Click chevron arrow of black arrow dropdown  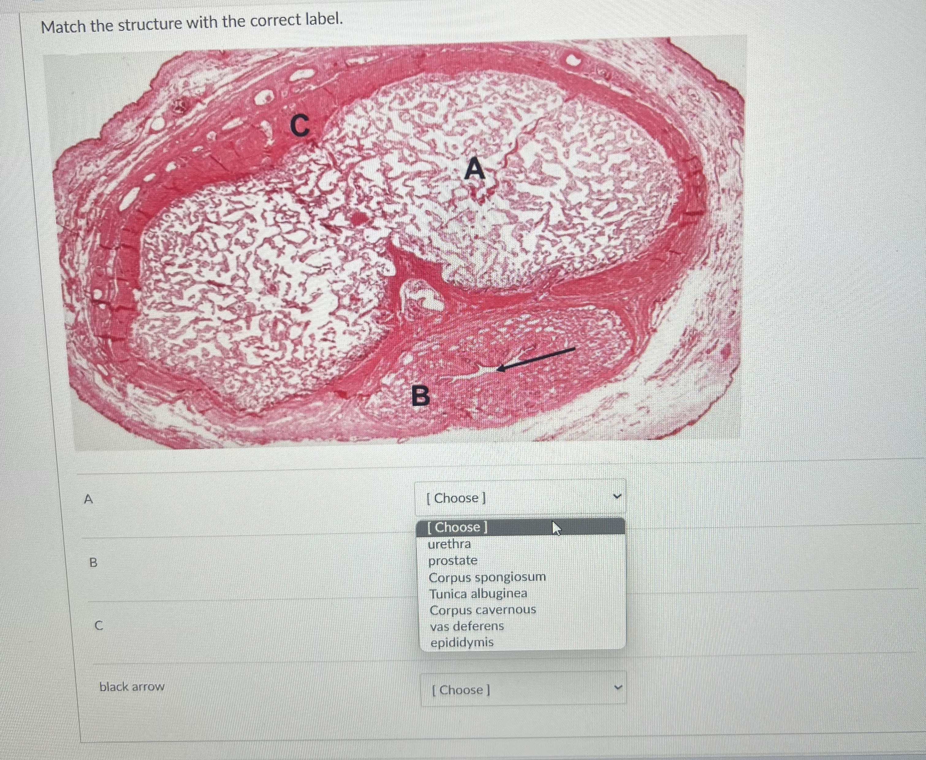(x=618, y=687)
